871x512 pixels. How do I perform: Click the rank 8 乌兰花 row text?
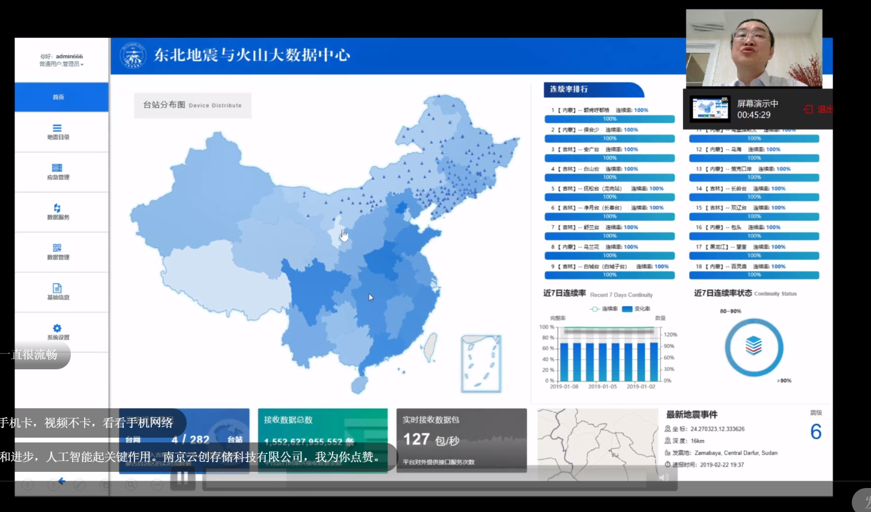pos(594,247)
